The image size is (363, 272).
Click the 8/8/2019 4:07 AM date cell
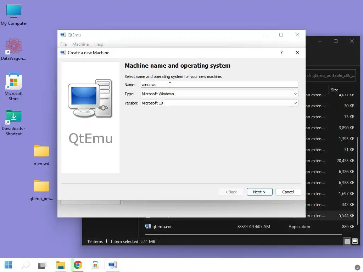pyautogui.click(x=253, y=227)
